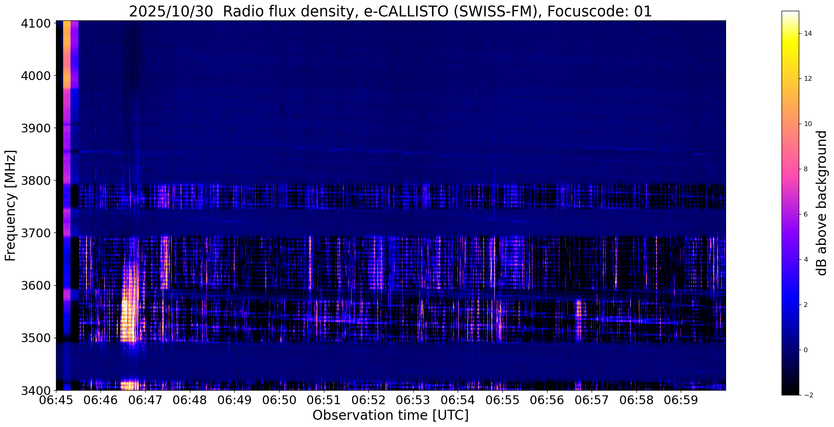Click the orange calibration stripe near 4050 MHz

[x=67, y=49]
